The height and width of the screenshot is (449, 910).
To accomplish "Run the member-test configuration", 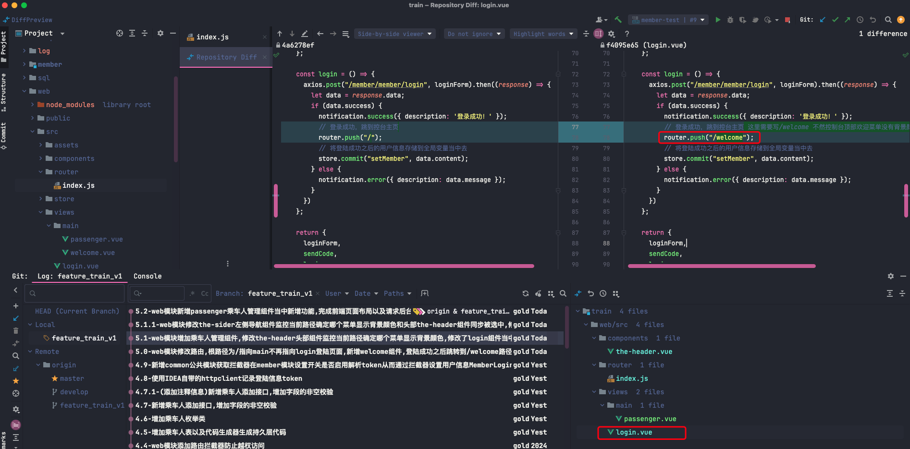I will 718,20.
